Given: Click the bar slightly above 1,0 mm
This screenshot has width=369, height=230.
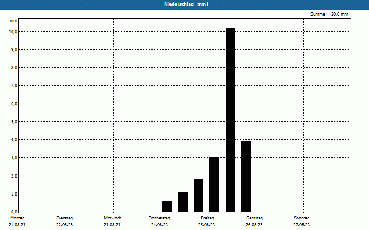Looking at the screenshot, I should 183,202.
